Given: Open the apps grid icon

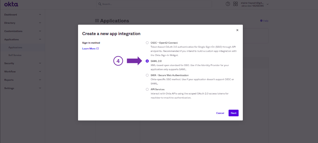Looking at the screenshot, I should [x=235, y=4].
